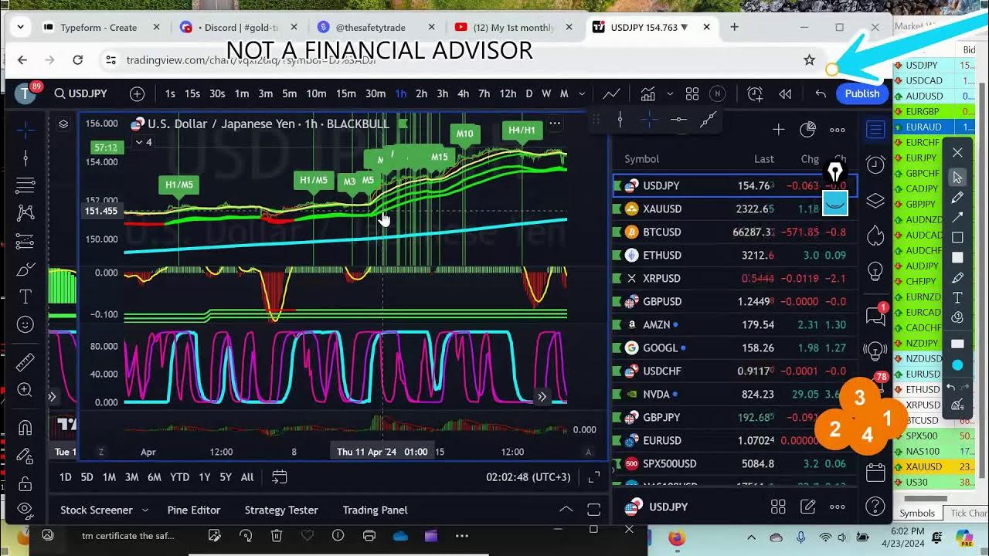Open the indicator templates grid icon
The width and height of the screenshot is (989, 556).
pyautogui.click(x=692, y=93)
